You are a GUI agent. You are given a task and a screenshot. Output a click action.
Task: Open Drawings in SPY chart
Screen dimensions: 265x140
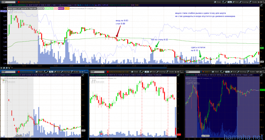coord(242,72)
